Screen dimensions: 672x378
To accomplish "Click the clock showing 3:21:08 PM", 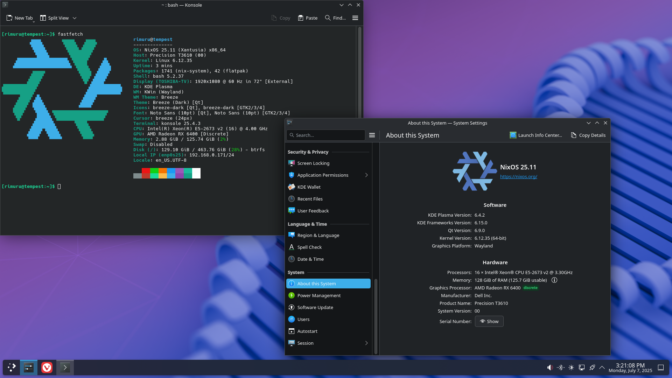I will click(x=630, y=365).
